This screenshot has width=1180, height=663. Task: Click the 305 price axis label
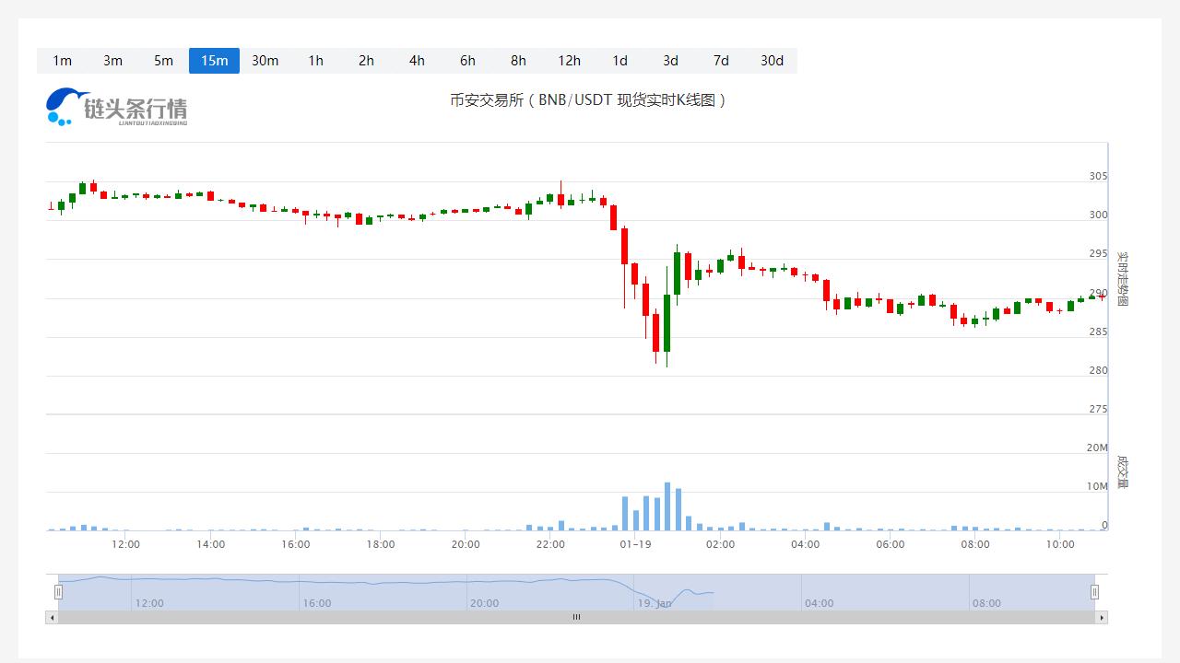(1099, 176)
